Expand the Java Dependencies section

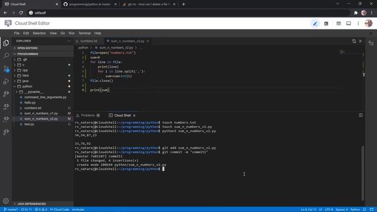click(43, 204)
